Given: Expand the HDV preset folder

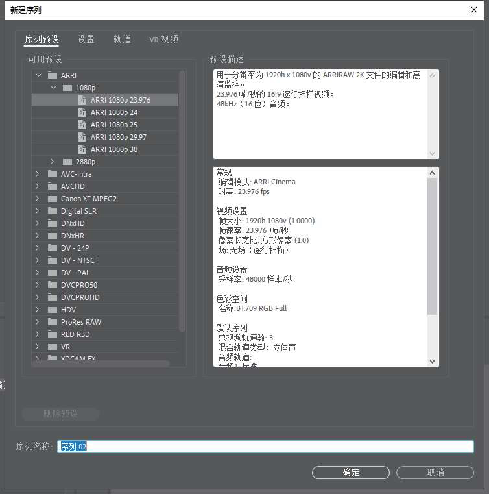Looking at the screenshot, I should tap(38, 310).
